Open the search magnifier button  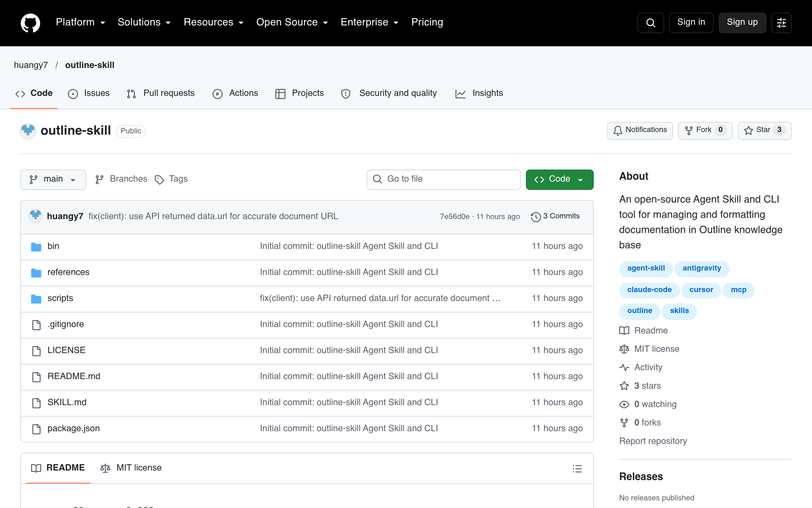point(651,23)
